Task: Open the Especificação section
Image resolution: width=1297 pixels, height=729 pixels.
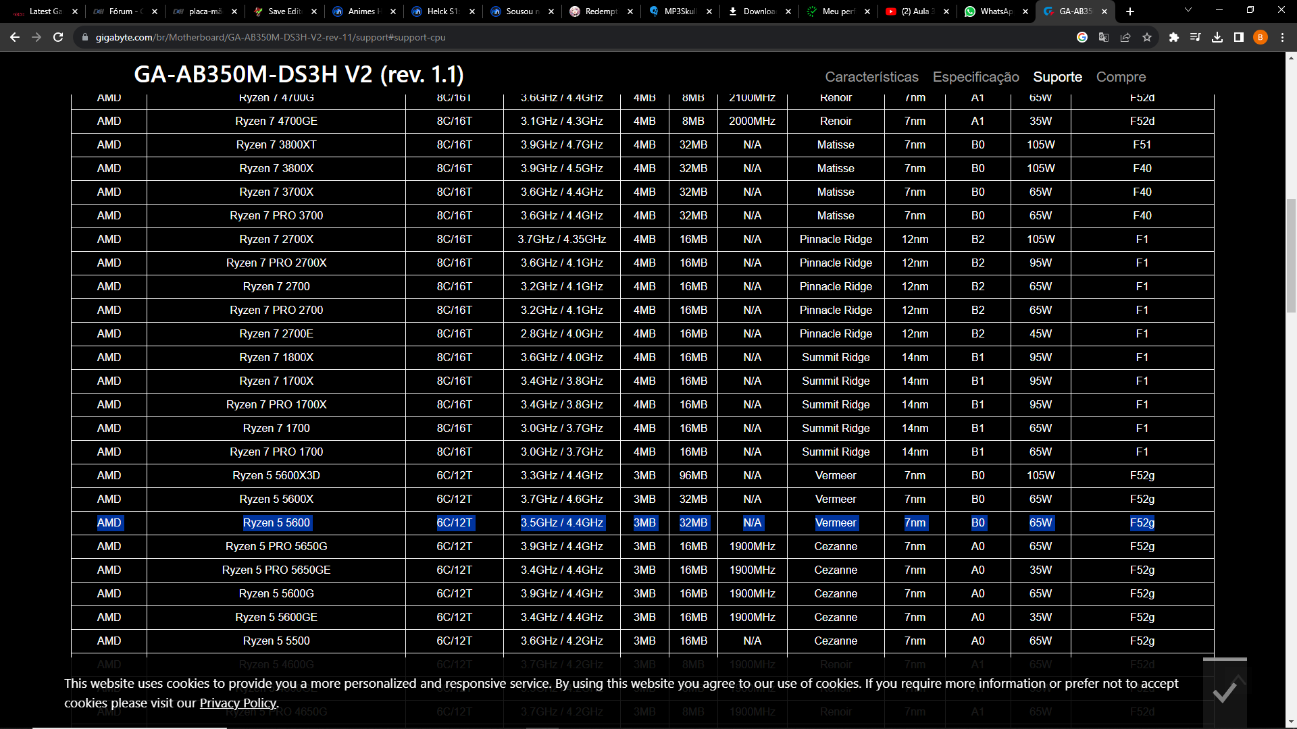Action: [x=975, y=77]
